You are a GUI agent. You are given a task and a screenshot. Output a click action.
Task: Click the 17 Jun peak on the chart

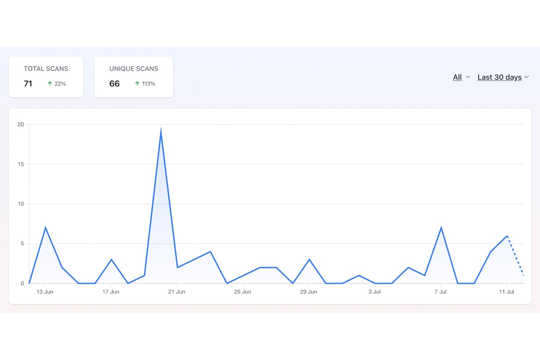coord(111,260)
